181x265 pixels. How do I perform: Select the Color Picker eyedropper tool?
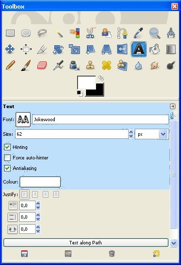138,33
